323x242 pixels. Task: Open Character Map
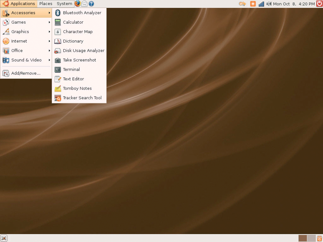point(79,32)
